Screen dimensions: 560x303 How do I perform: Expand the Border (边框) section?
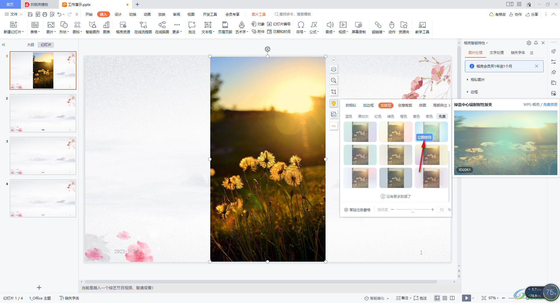click(x=473, y=92)
